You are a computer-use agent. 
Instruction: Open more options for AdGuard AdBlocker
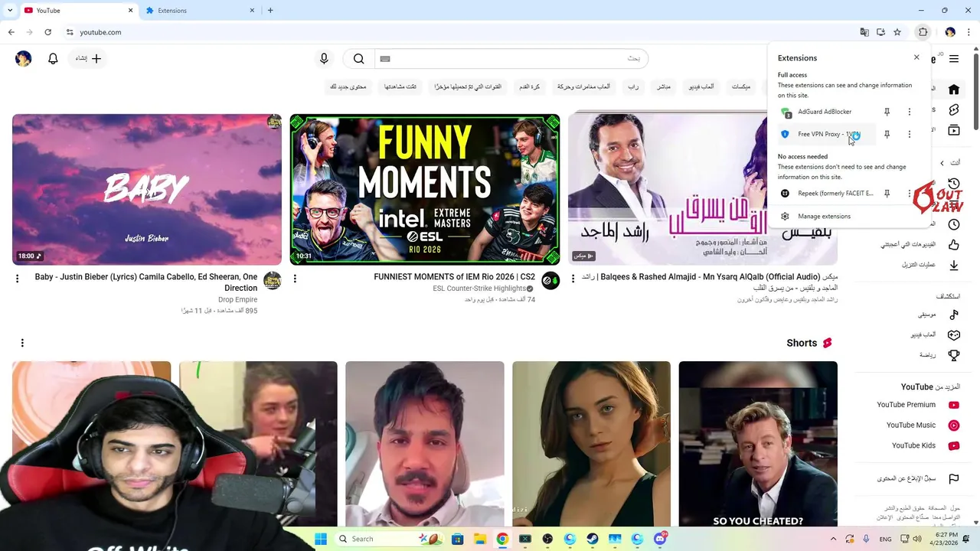[x=910, y=112]
